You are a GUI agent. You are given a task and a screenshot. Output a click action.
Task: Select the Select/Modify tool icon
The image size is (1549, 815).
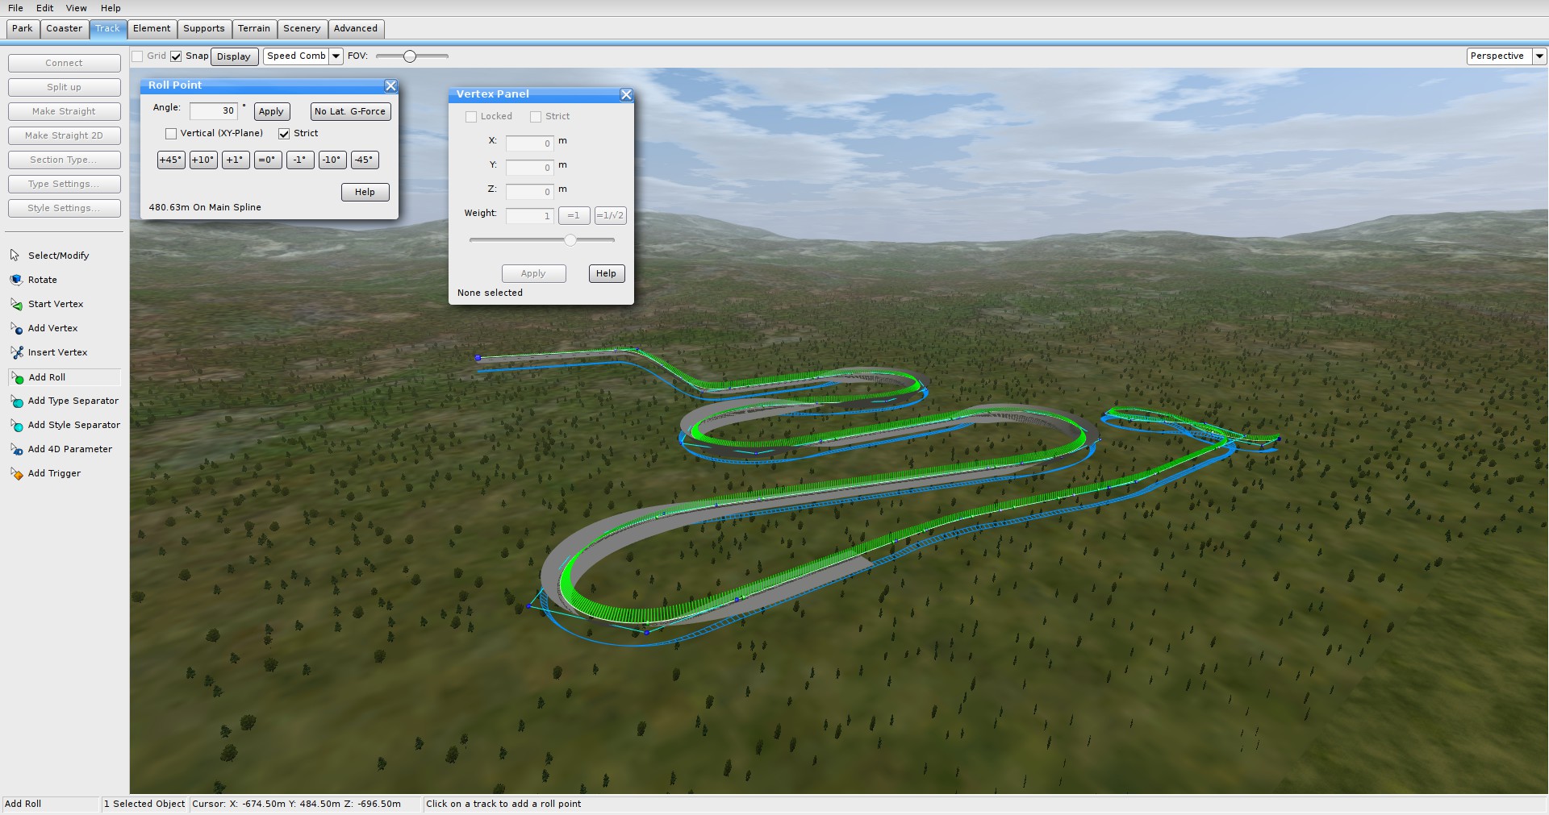(x=15, y=256)
